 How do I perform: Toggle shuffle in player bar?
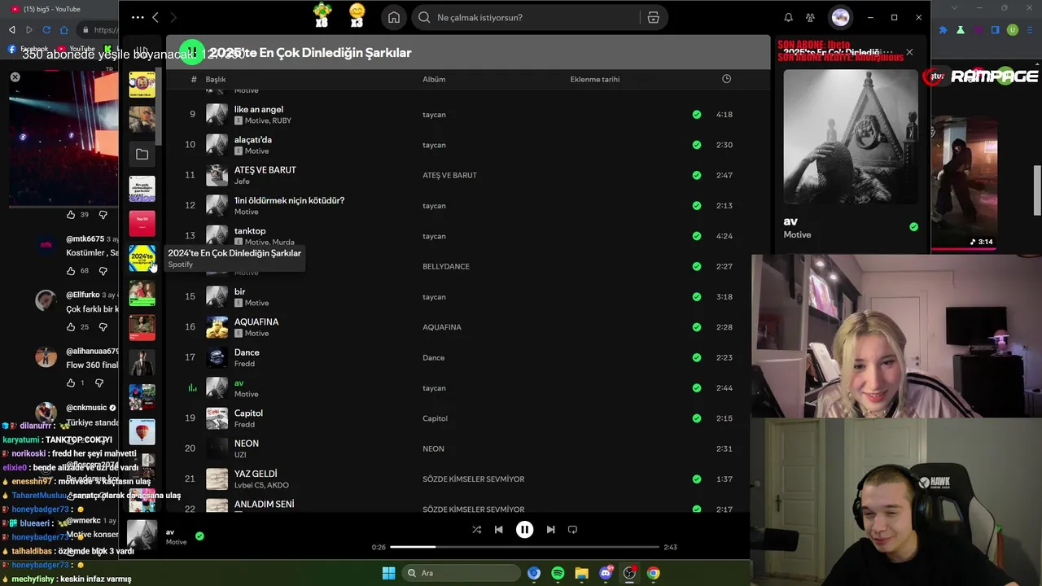tap(476, 529)
